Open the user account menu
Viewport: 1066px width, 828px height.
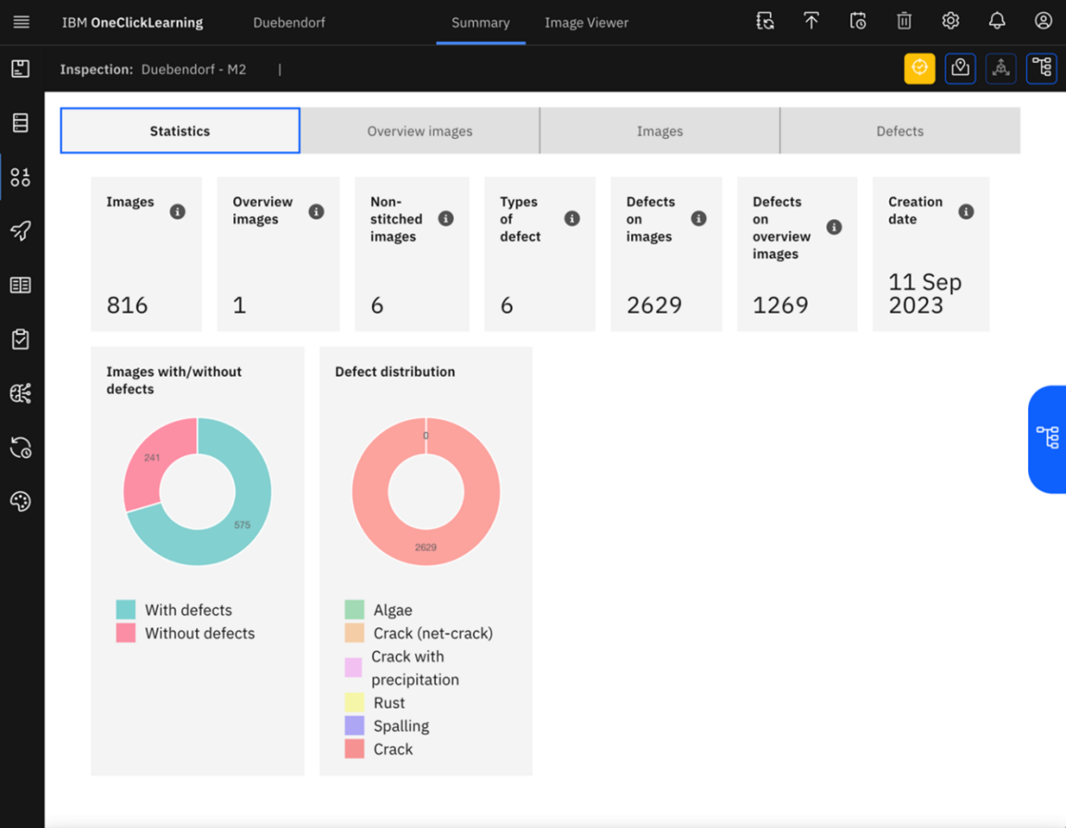pos(1043,20)
